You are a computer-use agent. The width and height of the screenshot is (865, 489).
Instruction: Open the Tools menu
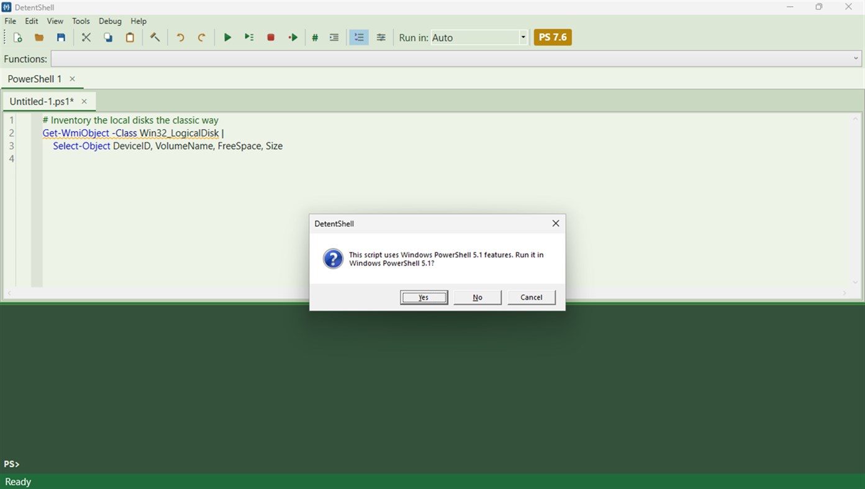[81, 21]
